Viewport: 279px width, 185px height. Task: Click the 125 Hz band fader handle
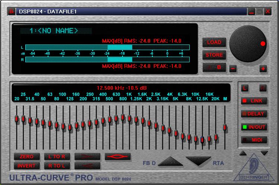coord(70,127)
